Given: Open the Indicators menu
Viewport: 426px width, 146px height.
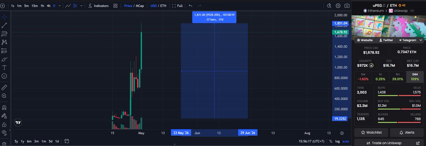Looking at the screenshot, I should pyautogui.click(x=98, y=6).
